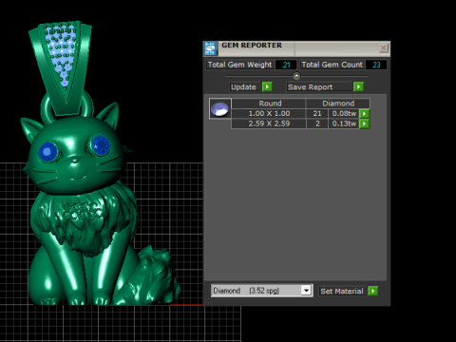Click the Total Gem Count label
Image resolution: width=456 pixels, height=342 pixels.
332,65
